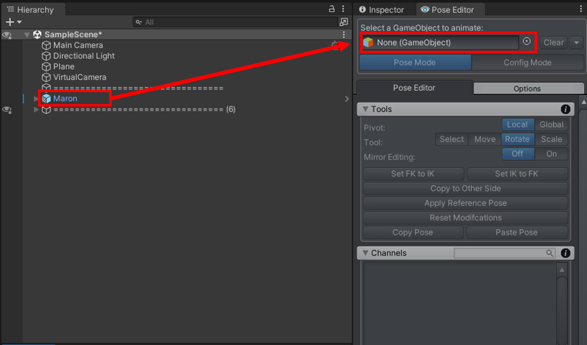Click the Clear button
Viewport: 587px width, 345px height.
pyautogui.click(x=553, y=42)
